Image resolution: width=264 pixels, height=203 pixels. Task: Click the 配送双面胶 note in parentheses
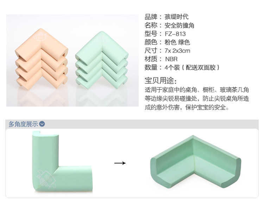pos(200,67)
